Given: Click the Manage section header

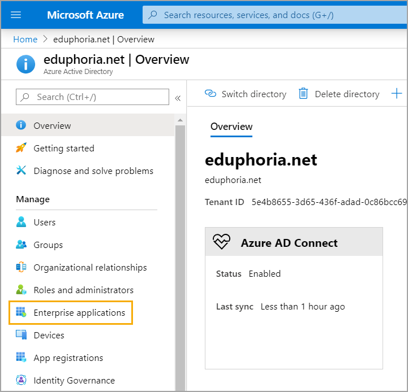Looking at the screenshot, I should [x=33, y=199].
